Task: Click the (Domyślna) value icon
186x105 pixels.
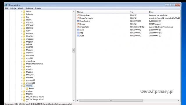Action: click(78, 15)
